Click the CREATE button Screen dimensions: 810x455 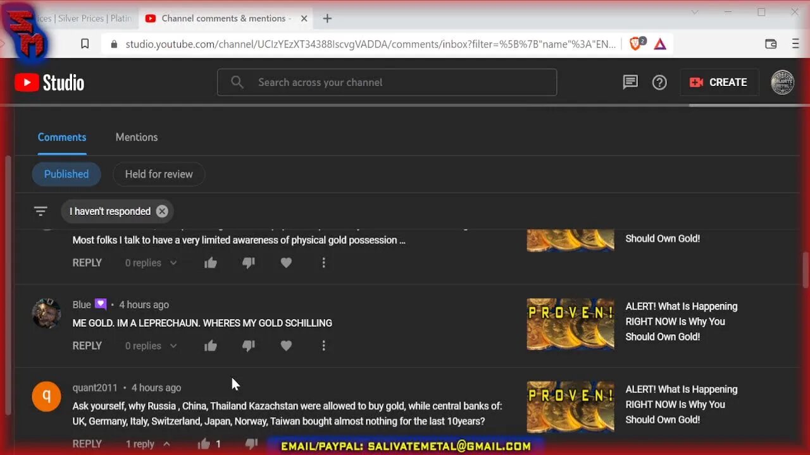718,82
